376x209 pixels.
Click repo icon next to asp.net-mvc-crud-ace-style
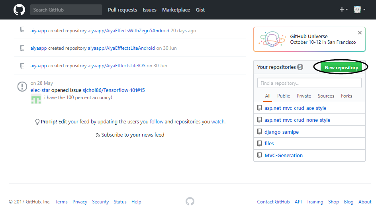(259, 108)
